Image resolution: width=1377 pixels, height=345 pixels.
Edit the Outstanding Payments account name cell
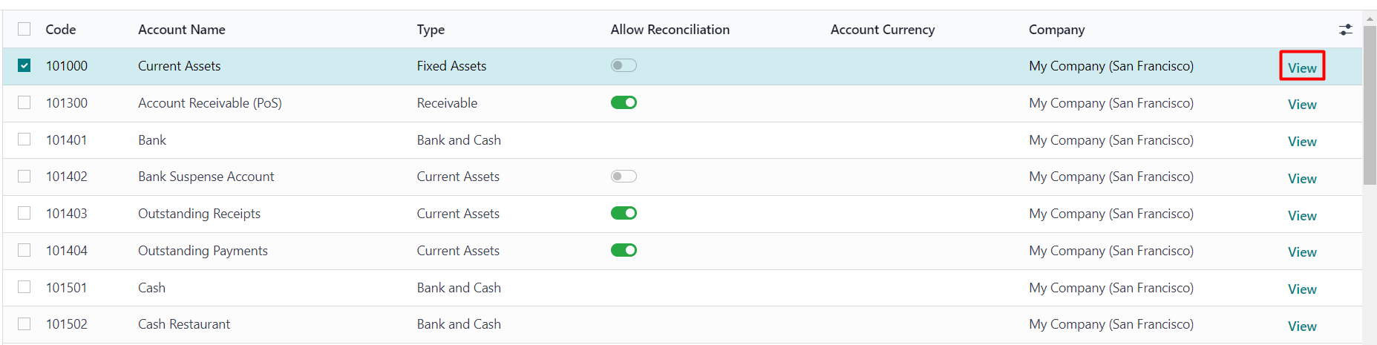(x=203, y=251)
